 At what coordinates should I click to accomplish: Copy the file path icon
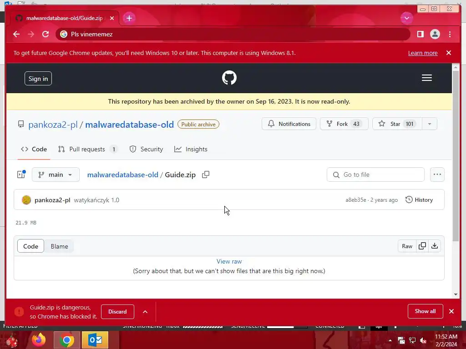click(206, 174)
